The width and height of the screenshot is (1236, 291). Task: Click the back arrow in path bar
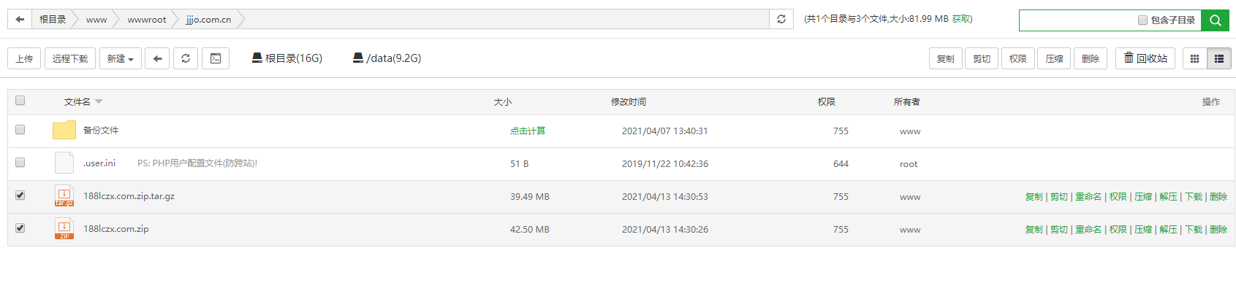click(20, 20)
